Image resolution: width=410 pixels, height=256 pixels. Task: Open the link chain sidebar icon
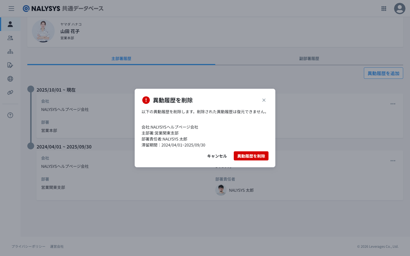[10, 92]
